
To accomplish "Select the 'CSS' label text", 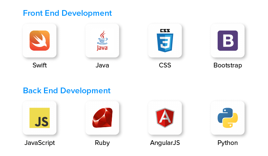I will pyautogui.click(x=165, y=65).
